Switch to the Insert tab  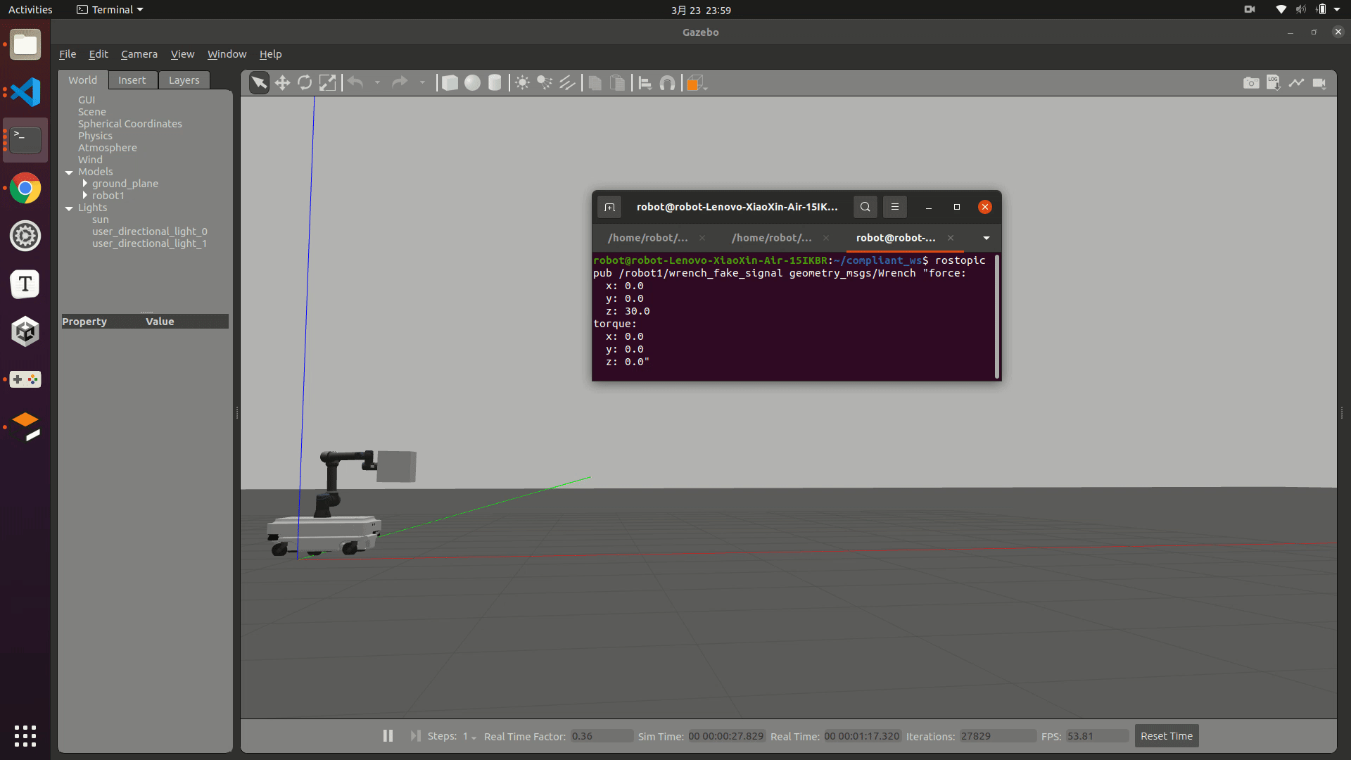coord(132,80)
